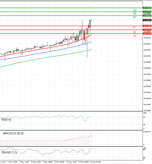Click the 12 May 00:00 time label
Image resolution: width=152 pixels, height=164 pixels.
pos(83,162)
